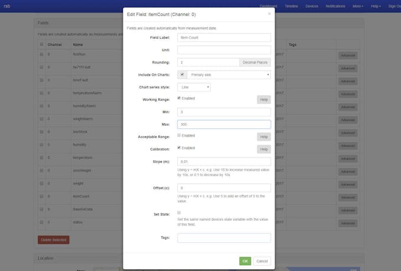Click the temperatureAlarm field name
Viewport: 401px width, 271px height.
click(x=87, y=93)
